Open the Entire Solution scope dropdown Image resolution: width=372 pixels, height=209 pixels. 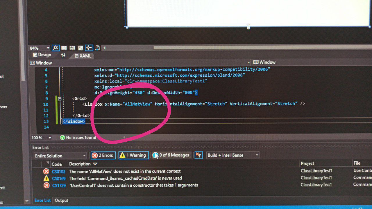click(x=60, y=156)
